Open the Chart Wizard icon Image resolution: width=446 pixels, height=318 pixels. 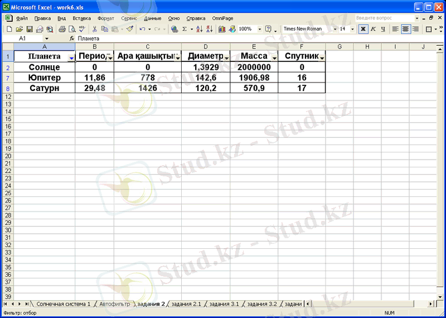[222, 29]
